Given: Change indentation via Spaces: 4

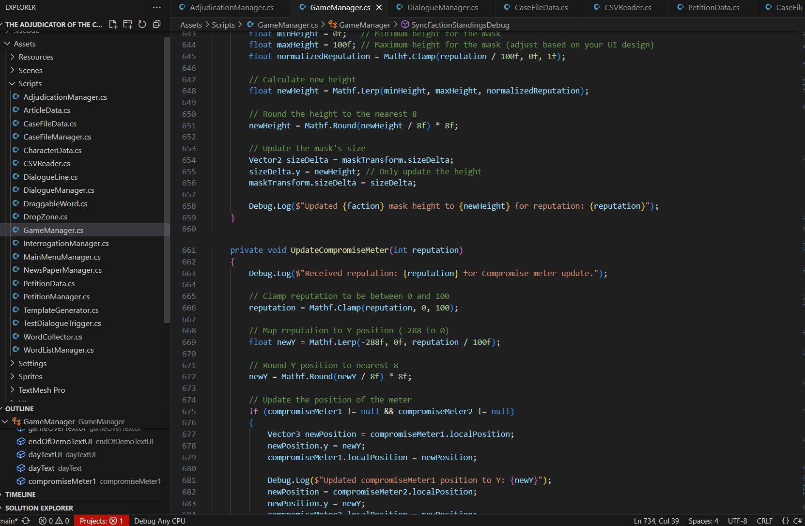Looking at the screenshot, I should tap(703, 521).
